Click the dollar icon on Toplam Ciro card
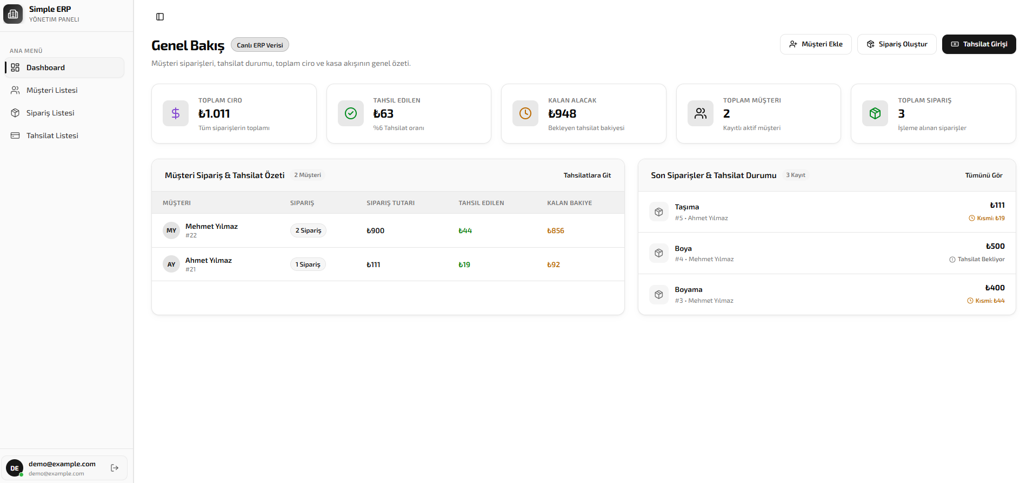The width and height of the screenshot is (1020, 483). click(x=176, y=113)
